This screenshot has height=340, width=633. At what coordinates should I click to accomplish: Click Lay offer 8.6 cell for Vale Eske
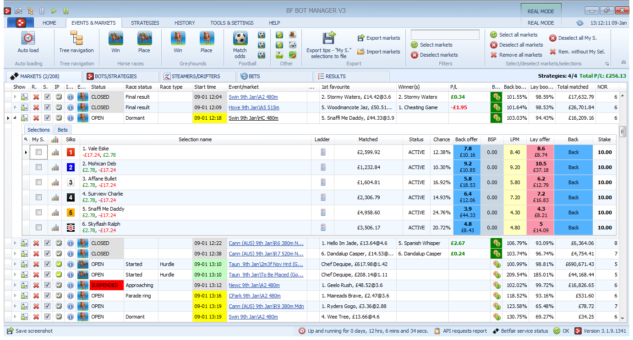540,152
